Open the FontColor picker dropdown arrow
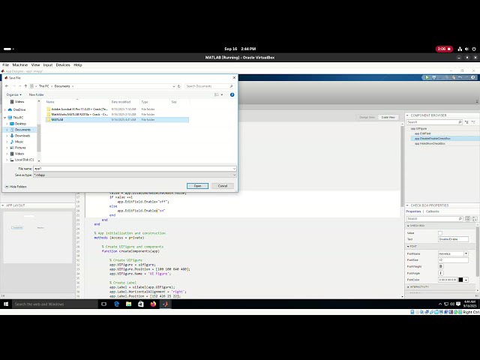480x360 pixels. point(466,280)
